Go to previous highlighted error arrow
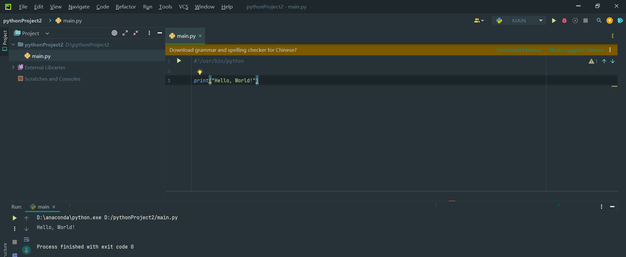Viewport: 626px width, 257px height. 604,61
